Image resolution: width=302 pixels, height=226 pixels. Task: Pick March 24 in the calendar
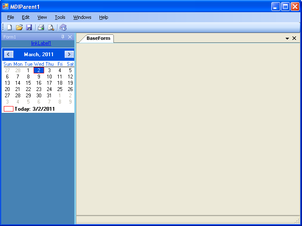(x=49, y=89)
